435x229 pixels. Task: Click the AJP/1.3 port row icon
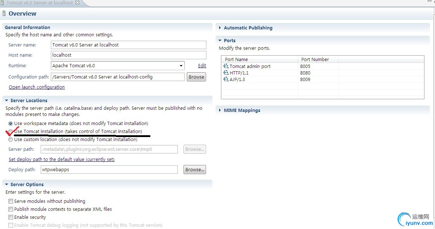pos(226,79)
